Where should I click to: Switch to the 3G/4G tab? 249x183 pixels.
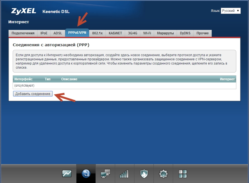133,33
